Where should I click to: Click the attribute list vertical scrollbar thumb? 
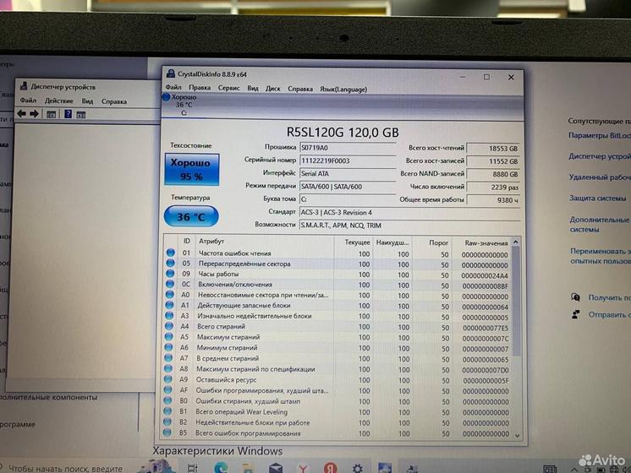click(x=516, y=302)
